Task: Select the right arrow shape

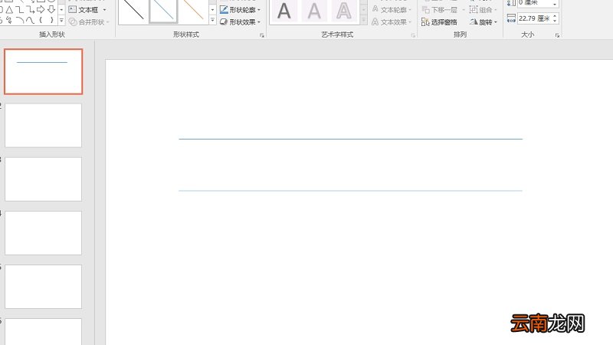Action: point(41,9)
